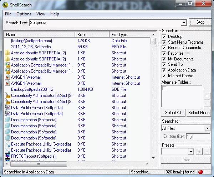Click the ShellSearch smiley app icon
The image size is (214, 177).
point(5,5)
